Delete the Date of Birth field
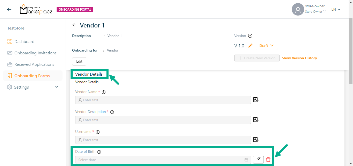353x166 pixels. tap(268, 160)
